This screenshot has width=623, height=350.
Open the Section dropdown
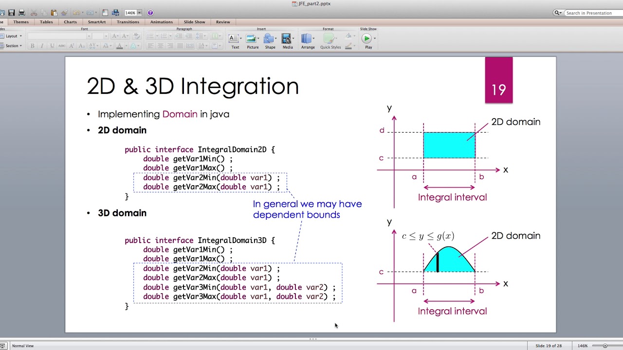(12, 46)
